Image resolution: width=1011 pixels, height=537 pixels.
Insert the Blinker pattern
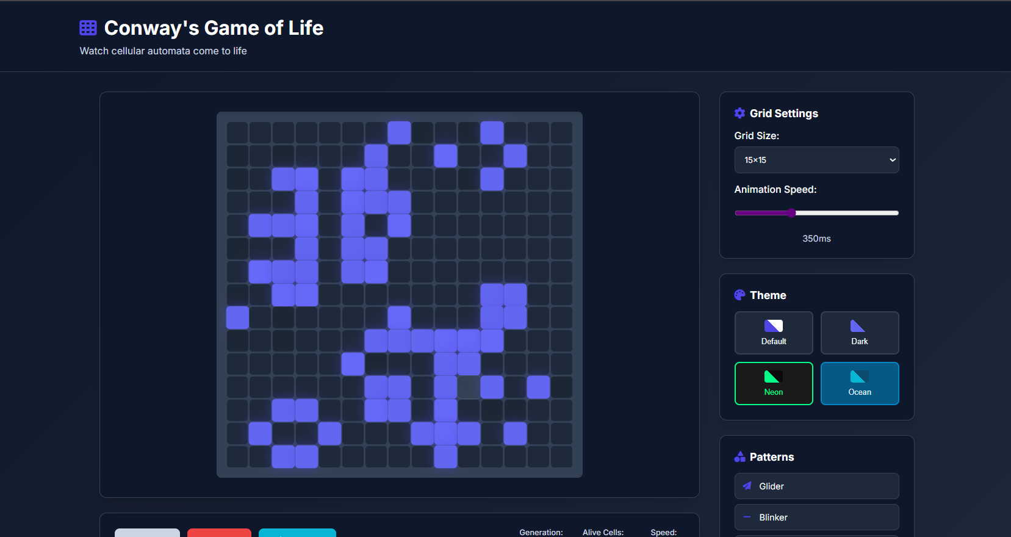click(x=816, y=517)
